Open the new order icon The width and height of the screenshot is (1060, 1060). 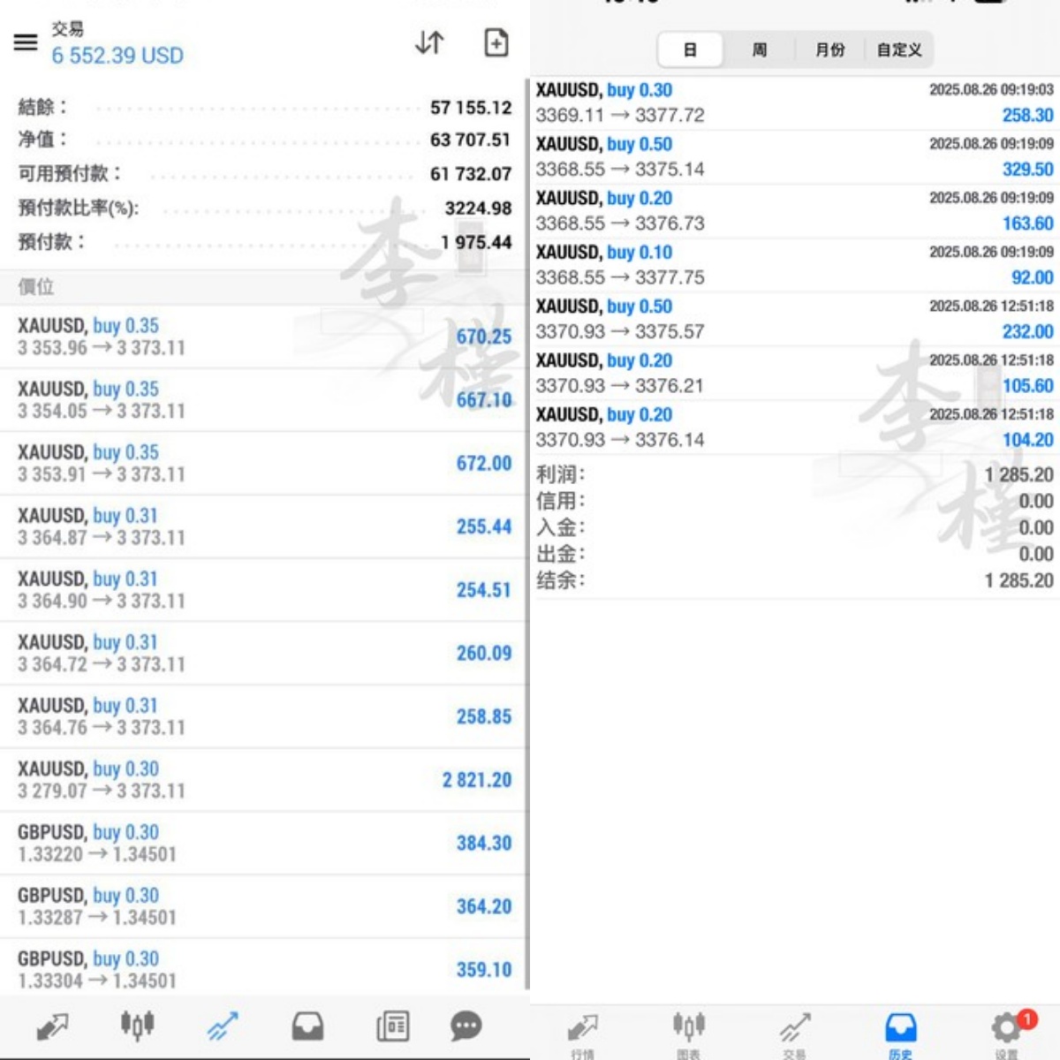coord(496,42)
